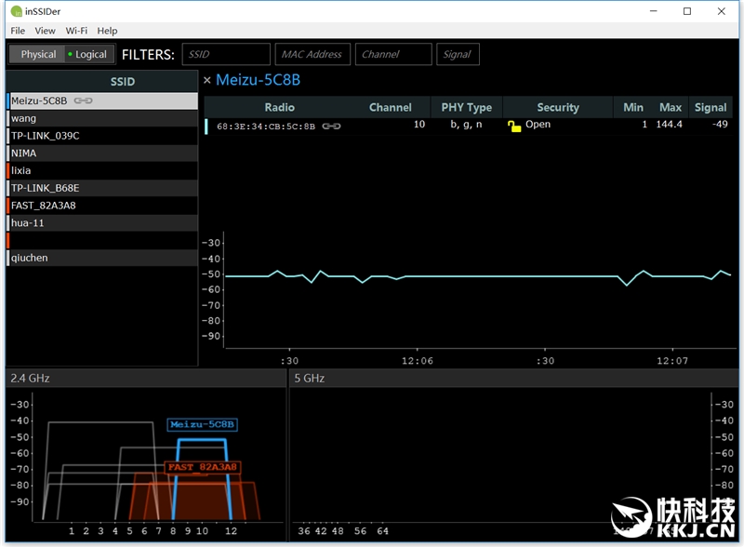Focus the SSID filter field
Screen dimensions: 744x547
[226, 54]
